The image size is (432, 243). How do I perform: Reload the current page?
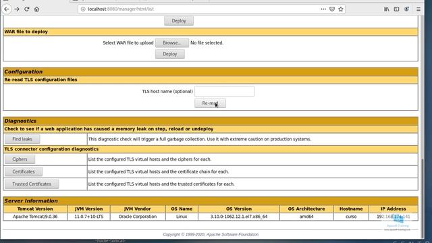(x=27, y=9)
